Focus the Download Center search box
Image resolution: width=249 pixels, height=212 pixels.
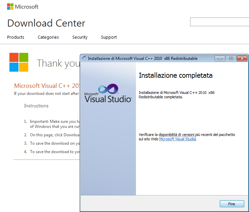(219, 22)
